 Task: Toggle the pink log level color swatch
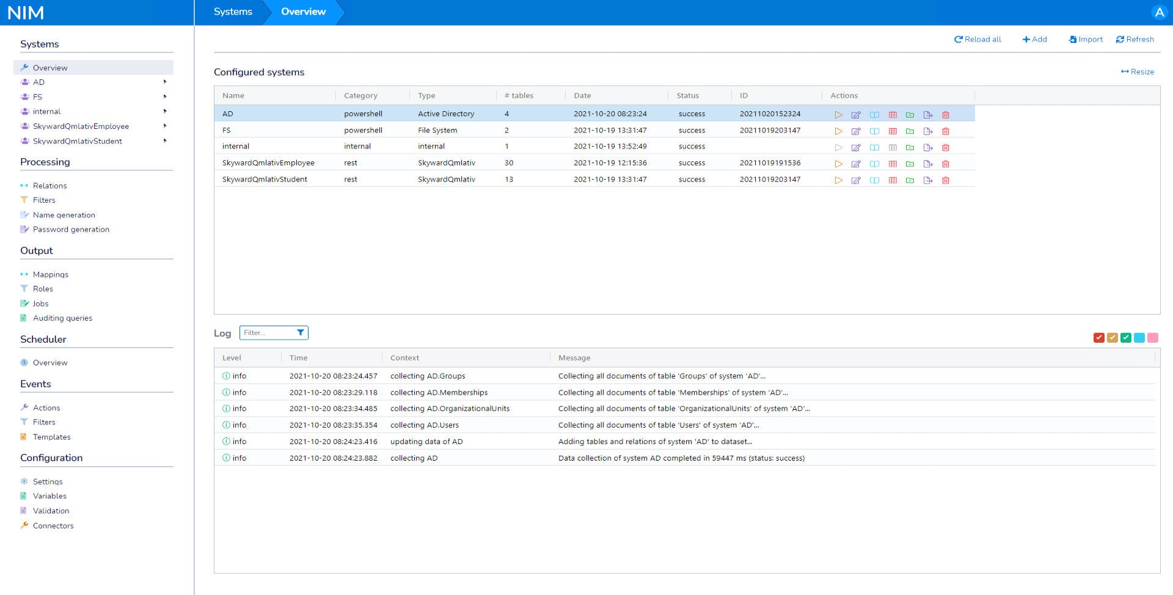point(1153,337)
